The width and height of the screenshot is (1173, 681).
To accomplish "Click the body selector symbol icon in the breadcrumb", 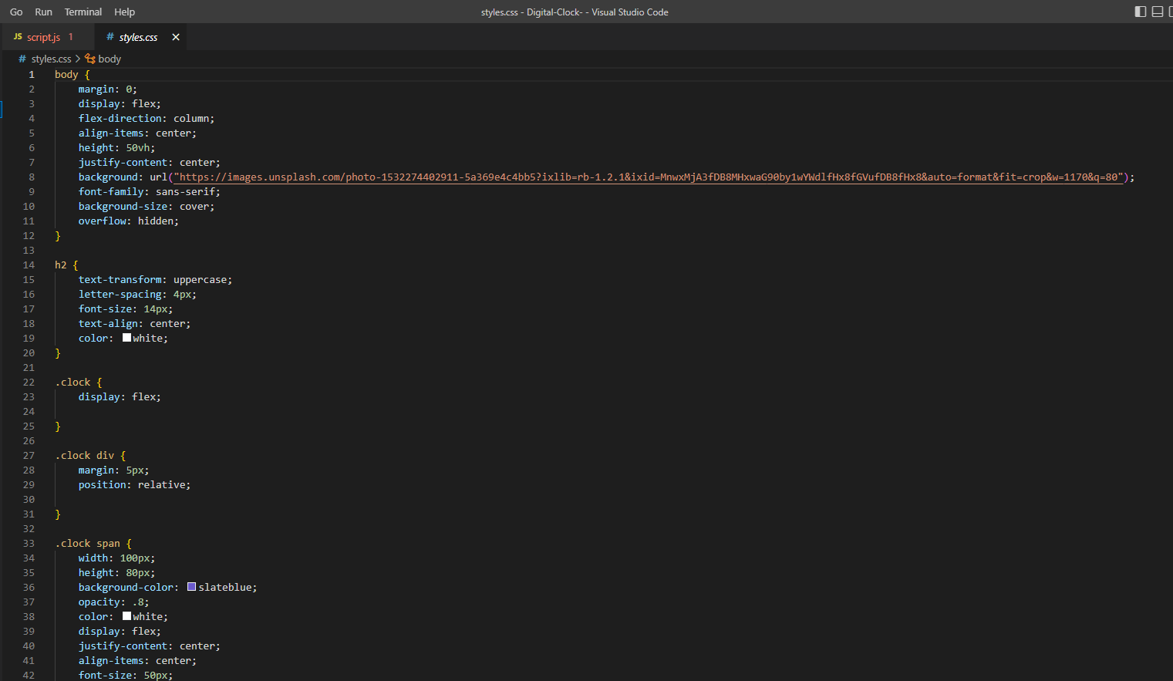I will pyautogui.click(x=90, y=59).
